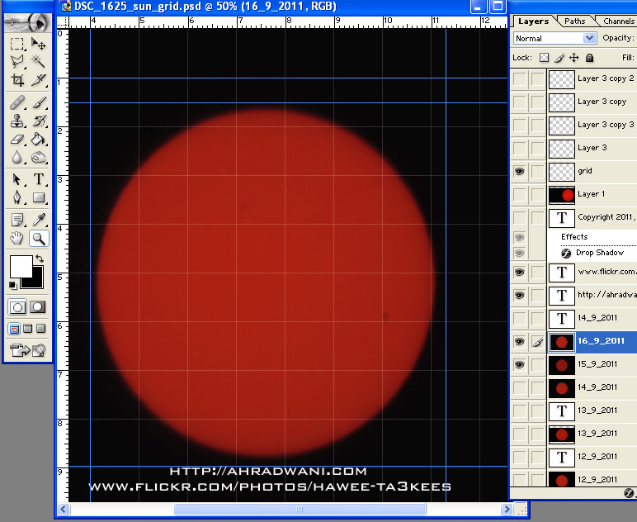637x522 pixels.
Task: Hide the 15_9_2011 layer
Action: pos(519,365)
